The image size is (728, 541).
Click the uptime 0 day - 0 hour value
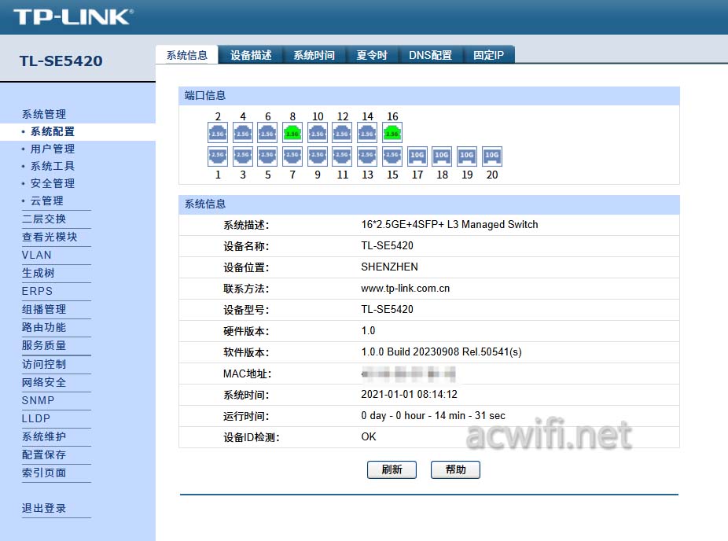433,416
